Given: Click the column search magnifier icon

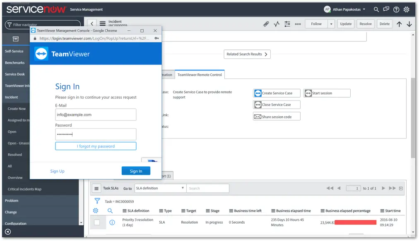Looking at the screenshot, I should 110,210.
